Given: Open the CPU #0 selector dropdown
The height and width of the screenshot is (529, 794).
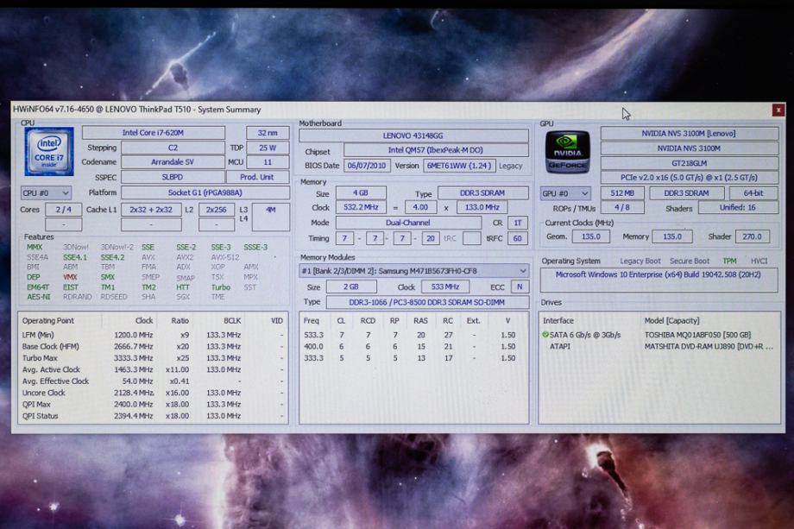Looking at the screenshot, I should coord(45,193).
